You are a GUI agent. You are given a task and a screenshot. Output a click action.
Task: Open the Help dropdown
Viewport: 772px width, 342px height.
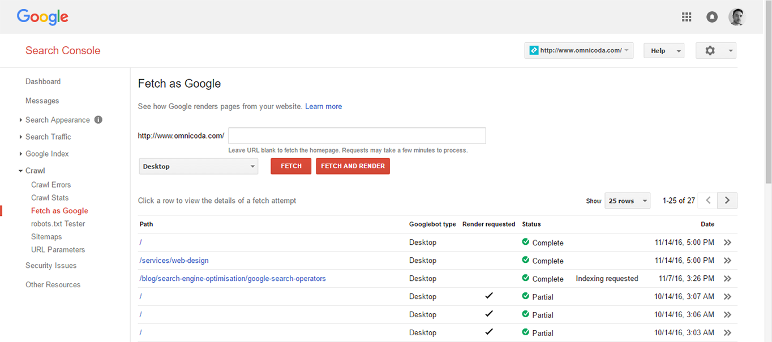coord(664,50)
